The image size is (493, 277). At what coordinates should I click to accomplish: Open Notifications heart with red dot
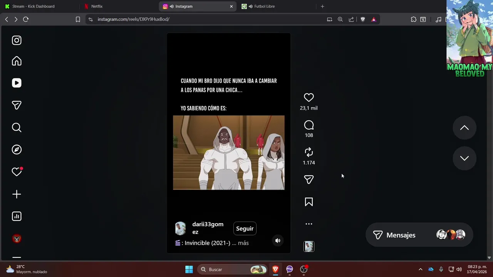point(17,172)
